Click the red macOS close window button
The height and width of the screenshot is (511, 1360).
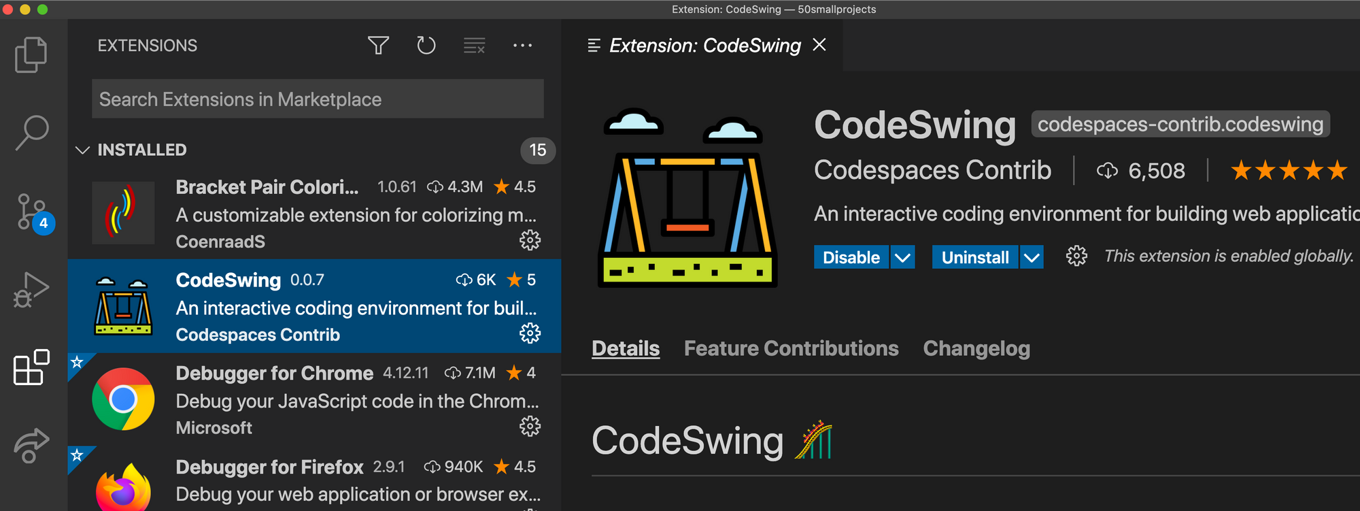coord(8,10)
